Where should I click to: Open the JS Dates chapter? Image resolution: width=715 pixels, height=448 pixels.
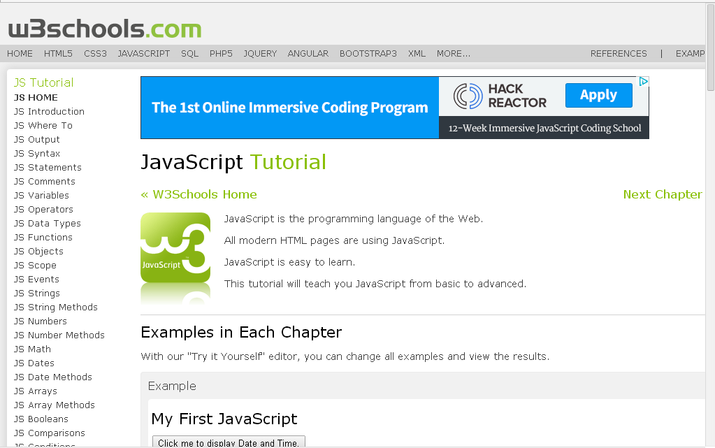click(x=34, y=363)
